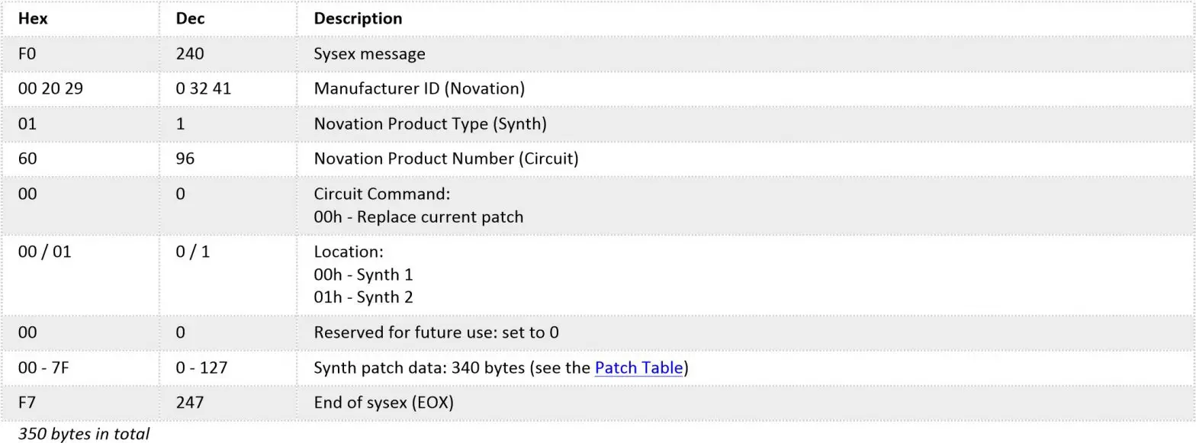This screenshot has height=443, width=1196.
Task: Click the Sysex message description cell
Action: click(x=369, y=53)
